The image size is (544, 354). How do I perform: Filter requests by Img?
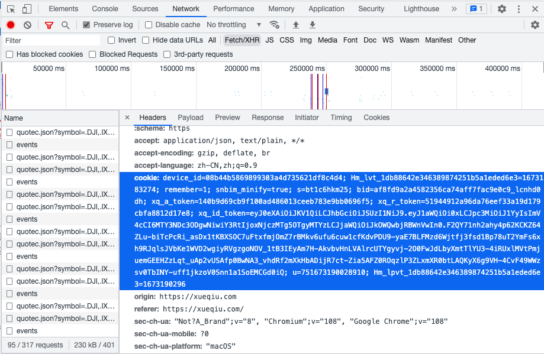click(305, 40)
